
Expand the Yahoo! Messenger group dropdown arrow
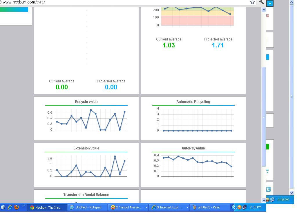146,207
